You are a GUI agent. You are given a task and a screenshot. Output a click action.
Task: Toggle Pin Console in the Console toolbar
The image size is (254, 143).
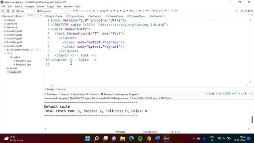[233, 94]
